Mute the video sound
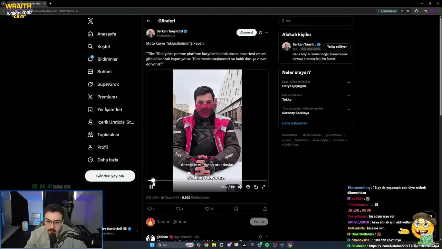442x249 pixels. tap(240, 187)
